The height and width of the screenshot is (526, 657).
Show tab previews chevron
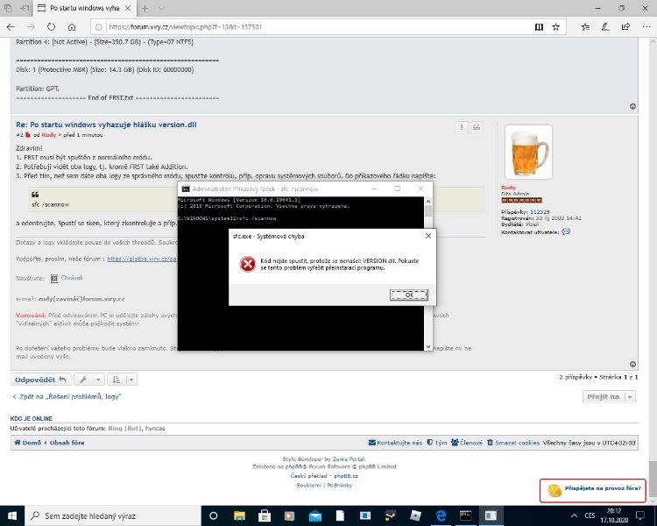(161, 8)
